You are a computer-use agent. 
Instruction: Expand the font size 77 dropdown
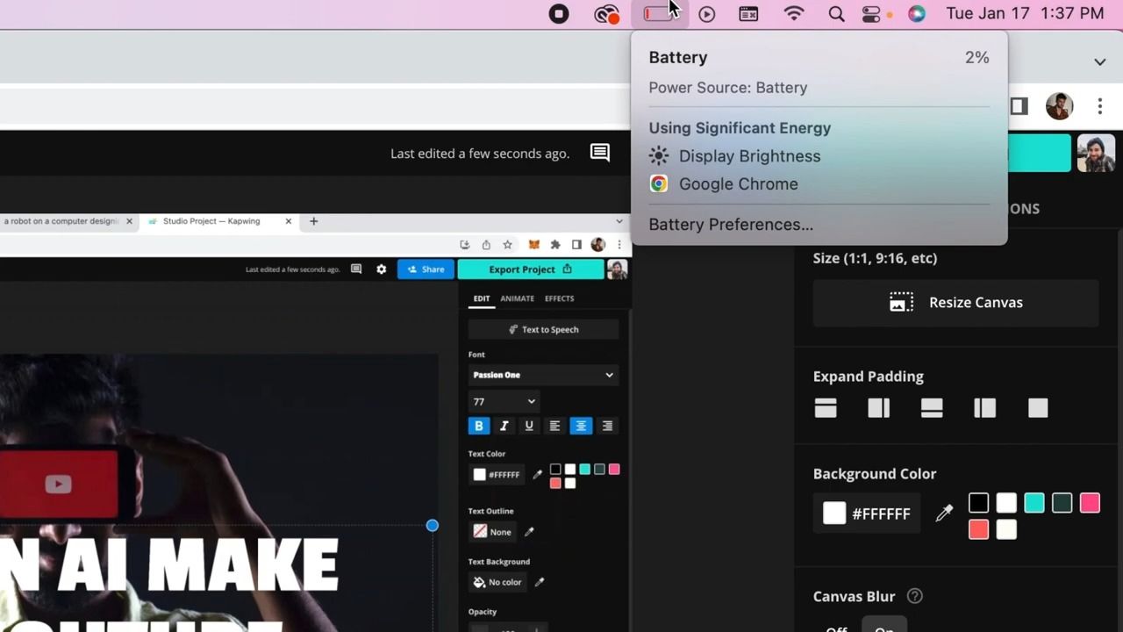[504, 401]
